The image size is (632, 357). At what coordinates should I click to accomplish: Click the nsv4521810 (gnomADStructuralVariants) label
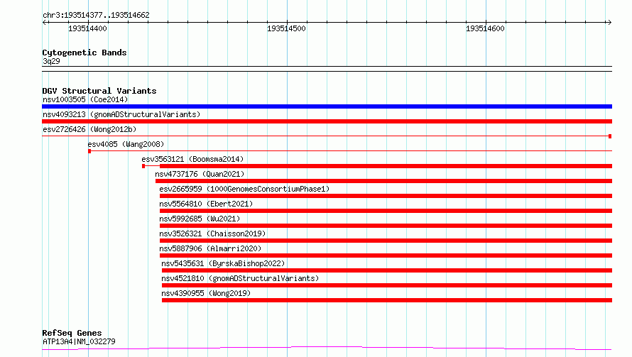(x=240, y=278)
